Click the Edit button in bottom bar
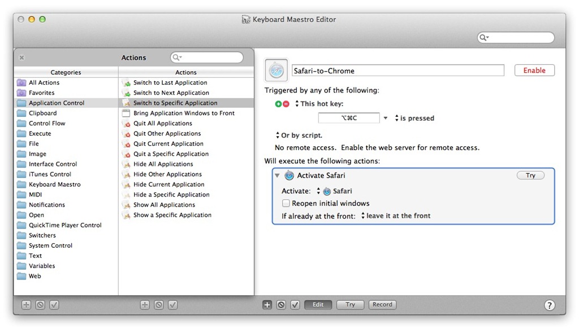Viewport: 579px width, 328px height. coord(318,305)
